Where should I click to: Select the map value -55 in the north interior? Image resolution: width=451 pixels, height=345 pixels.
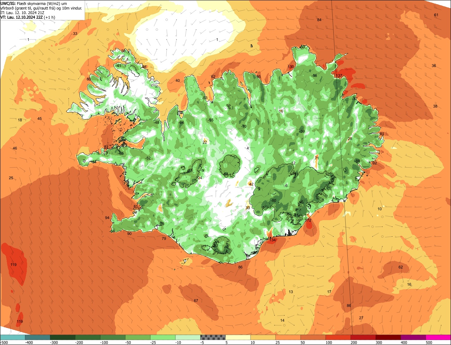[x=211, y=120]
